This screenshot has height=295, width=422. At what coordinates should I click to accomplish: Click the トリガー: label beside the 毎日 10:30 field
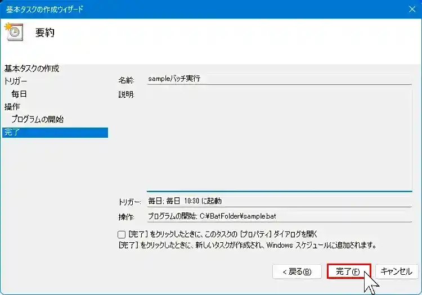pos(129,202)
